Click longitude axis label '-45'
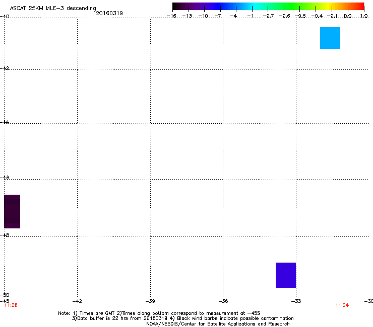Screen dimensions: 373x327 [5, 301]
